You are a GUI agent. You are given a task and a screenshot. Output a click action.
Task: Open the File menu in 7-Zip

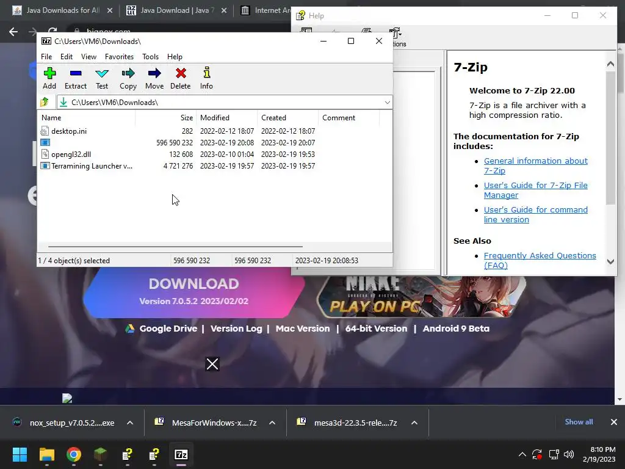(x=46, y=57)
